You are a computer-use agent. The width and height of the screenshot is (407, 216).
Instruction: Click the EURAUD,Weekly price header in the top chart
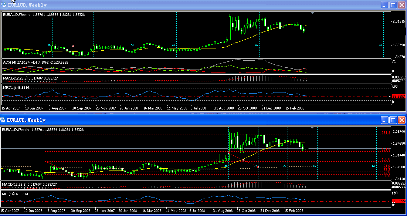[44, 14]
